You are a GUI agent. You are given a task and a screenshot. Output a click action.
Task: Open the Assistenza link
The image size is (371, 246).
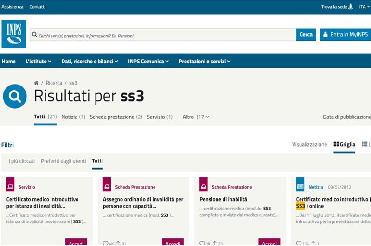click(13, 7)
